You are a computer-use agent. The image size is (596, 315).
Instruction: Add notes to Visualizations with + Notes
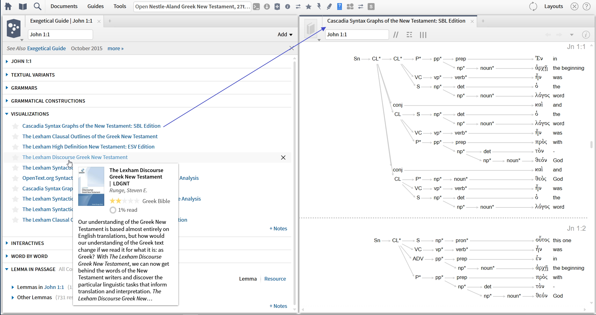pos(278,228)
